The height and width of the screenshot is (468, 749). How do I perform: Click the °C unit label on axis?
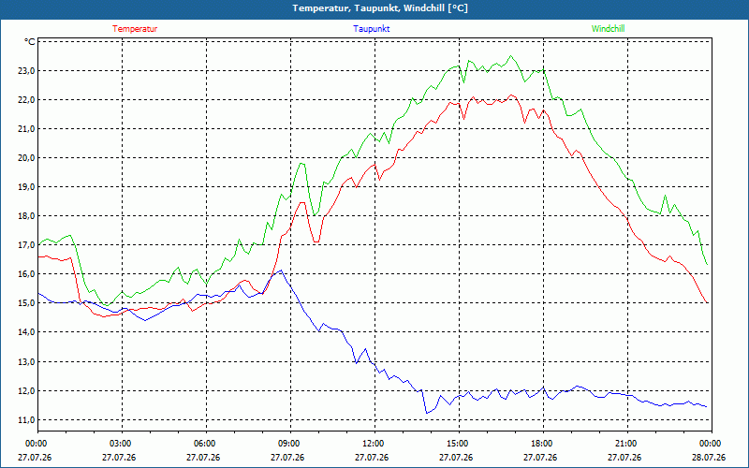30,42
